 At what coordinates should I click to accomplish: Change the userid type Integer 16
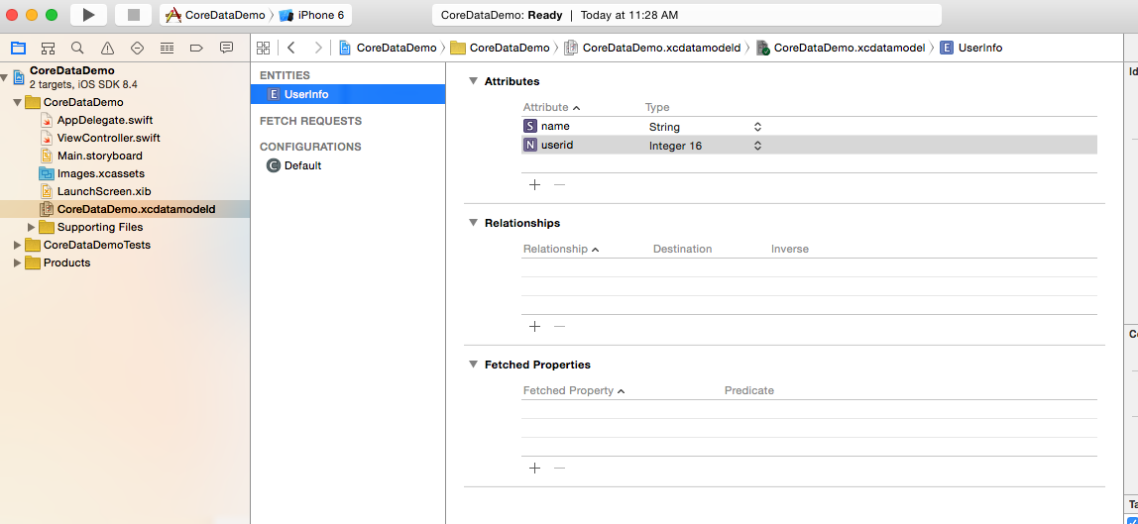[x=705, y=146]
